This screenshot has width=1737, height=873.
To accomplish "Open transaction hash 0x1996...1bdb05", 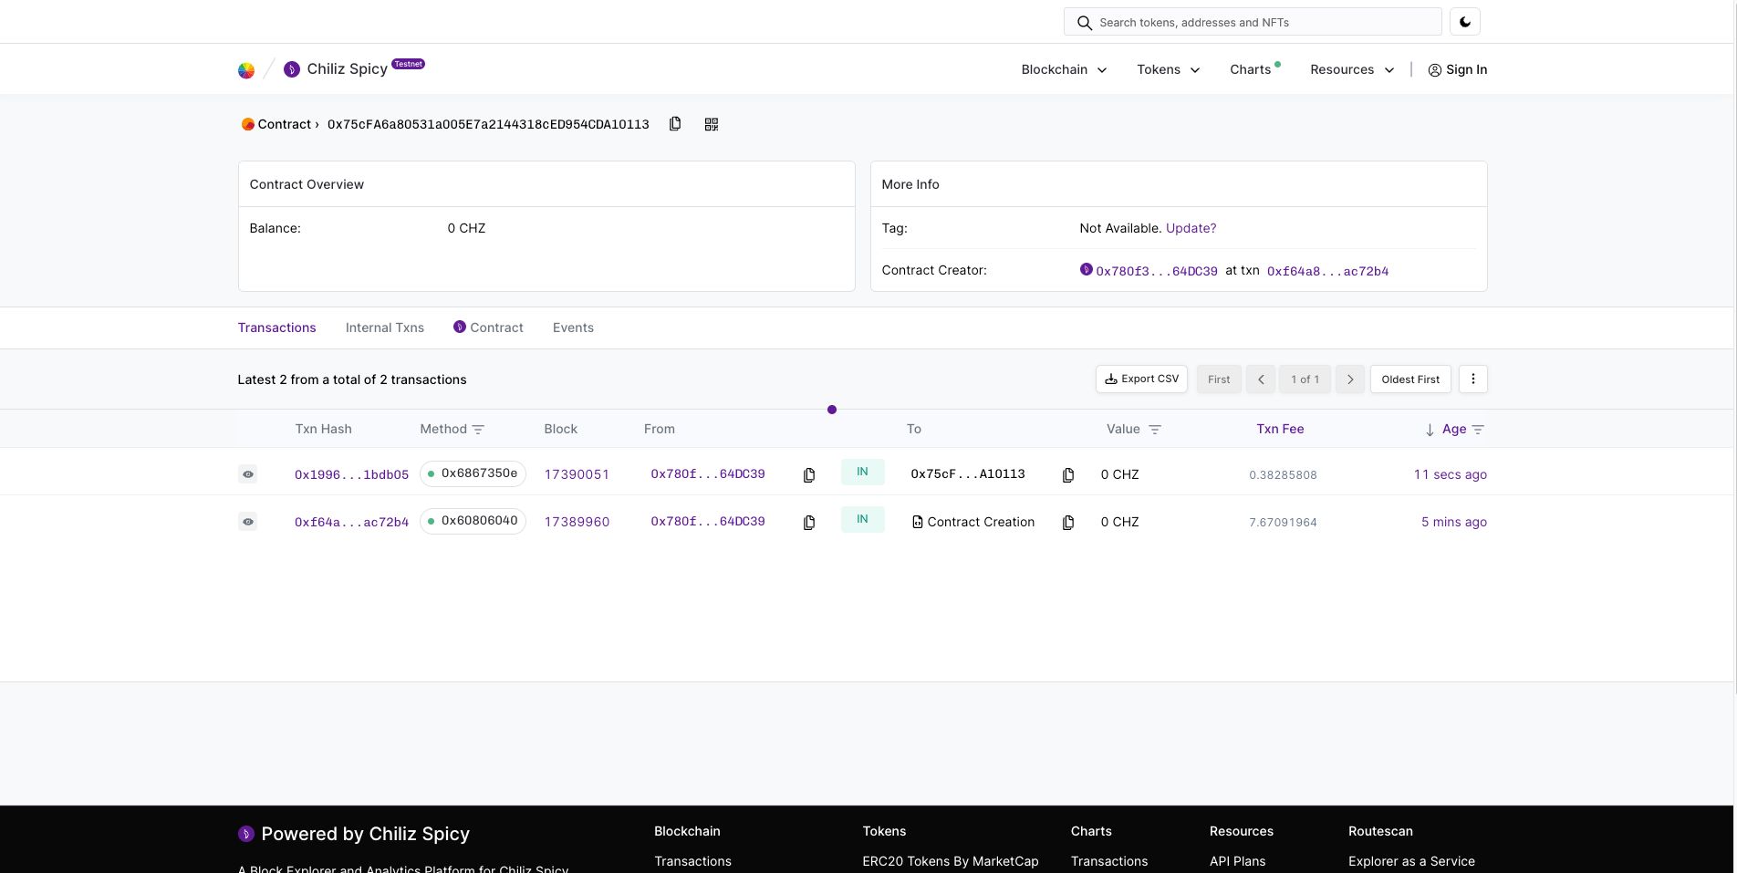I will point(351,474).
